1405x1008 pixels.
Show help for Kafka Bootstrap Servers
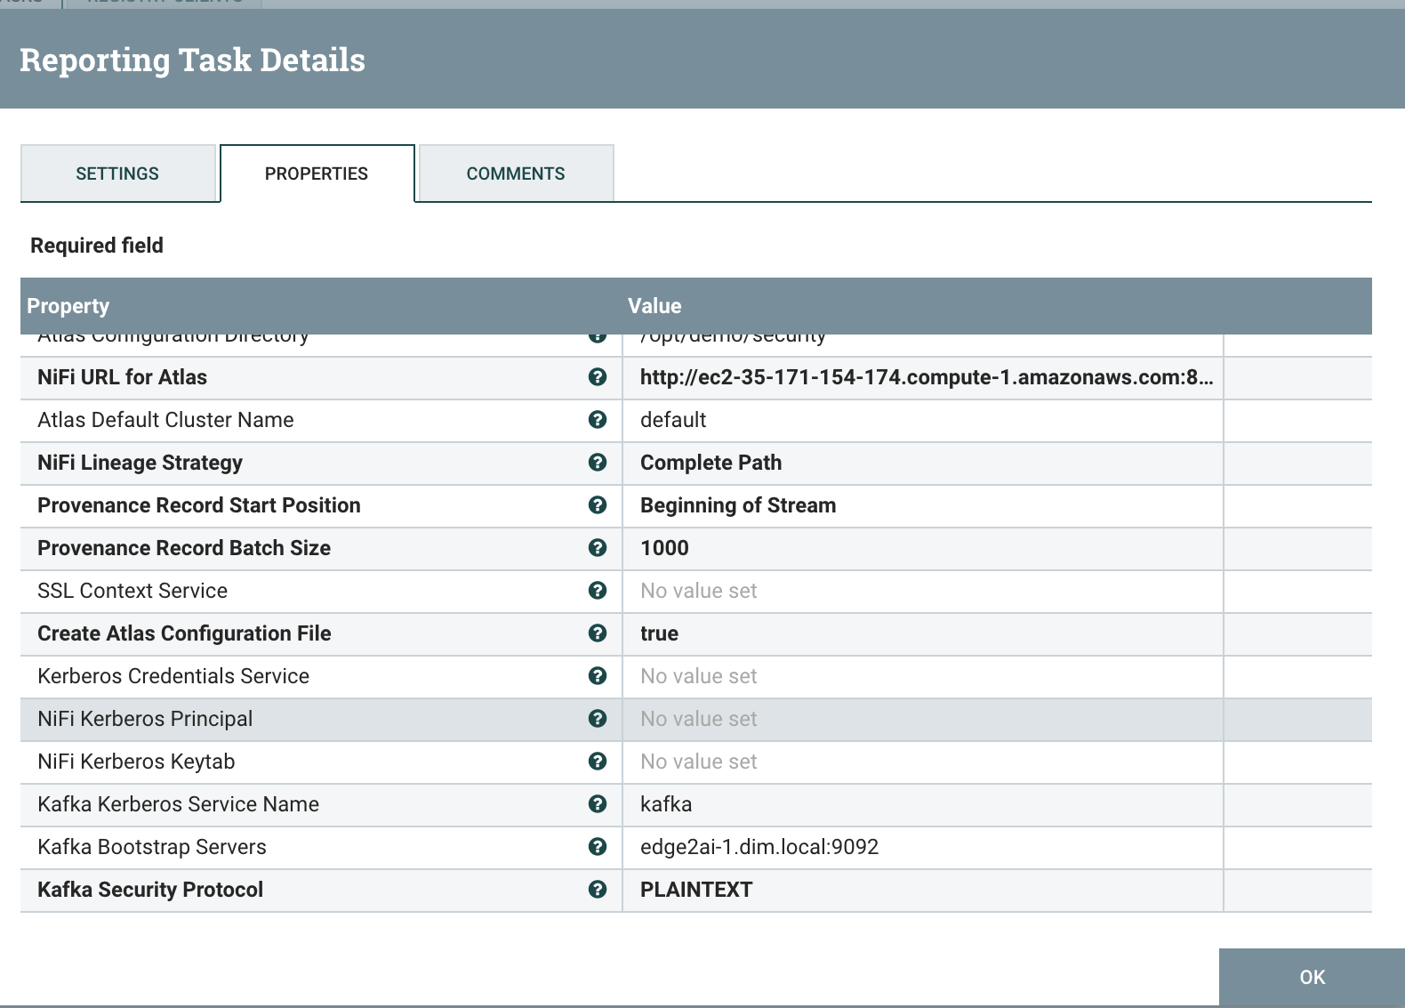point(598,847)
